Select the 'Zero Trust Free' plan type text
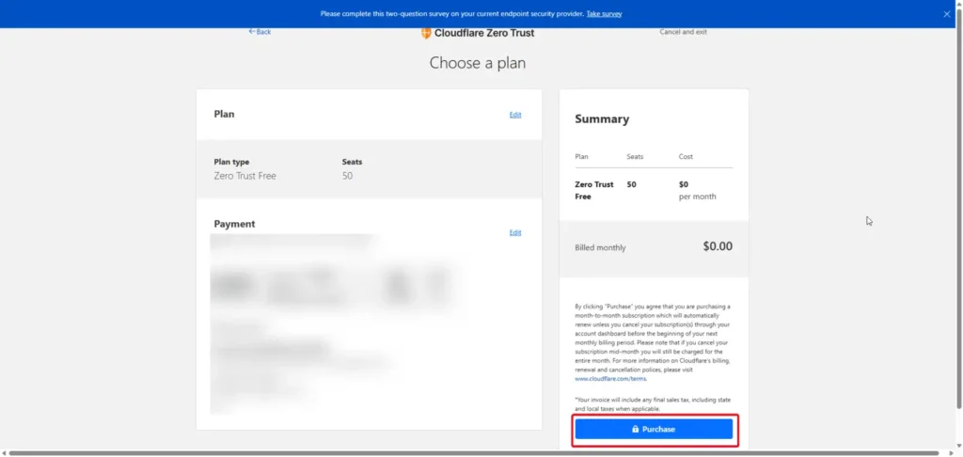Viewport: 963px width, 457px height. pos(245,176)
